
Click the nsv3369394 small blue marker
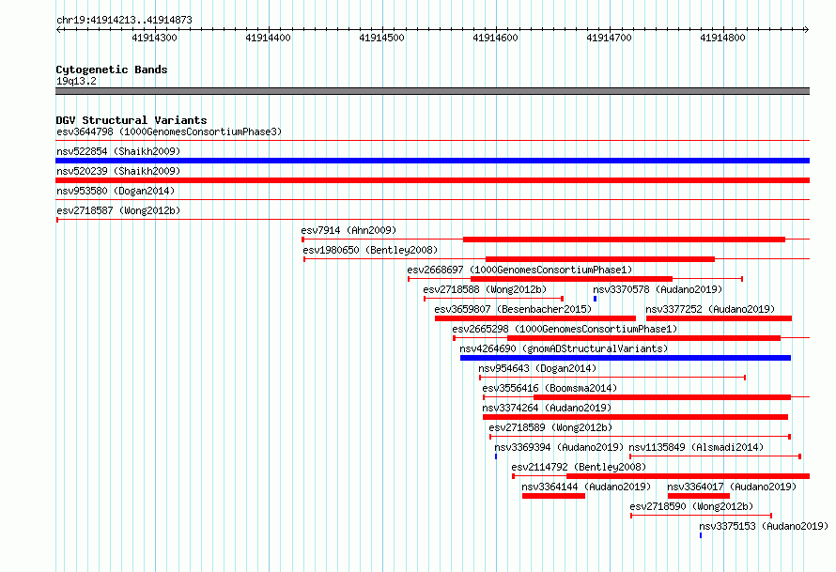pyautogui.click(x=496, y=456)
